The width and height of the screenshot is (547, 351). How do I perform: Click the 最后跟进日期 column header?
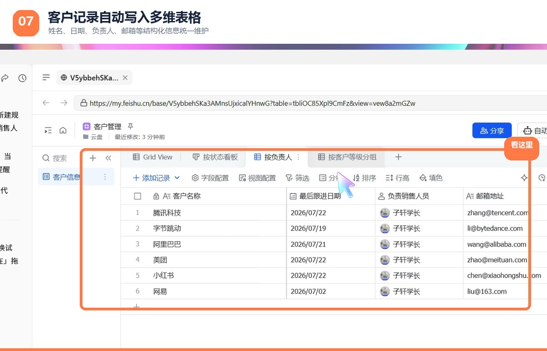coord(331,196)
